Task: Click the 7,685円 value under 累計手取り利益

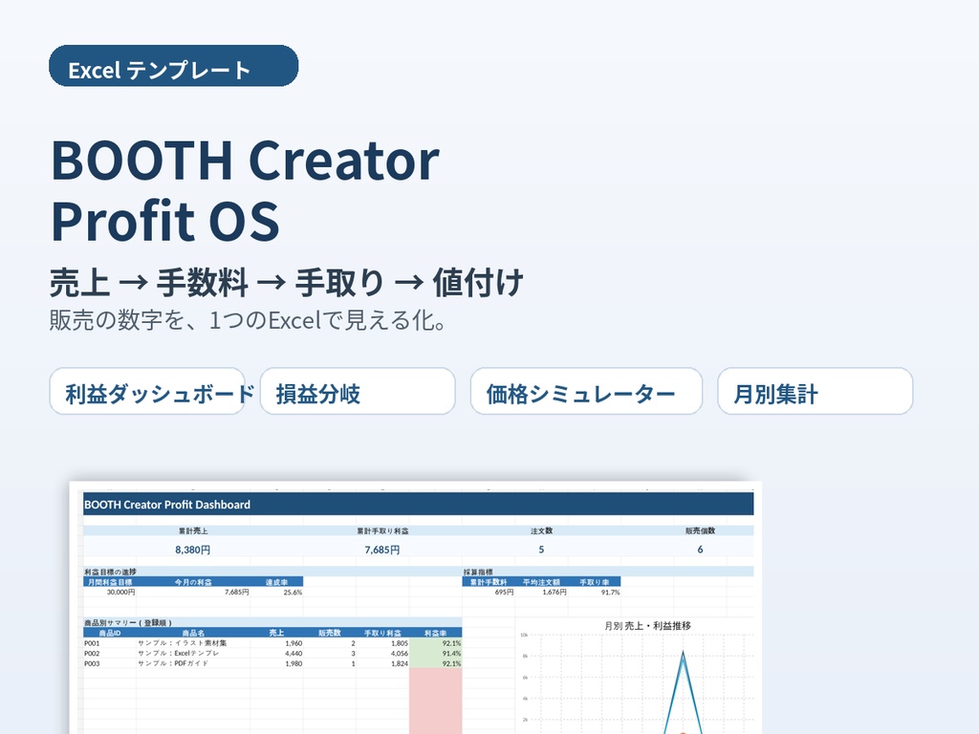Action: click(x=382, y=550)
